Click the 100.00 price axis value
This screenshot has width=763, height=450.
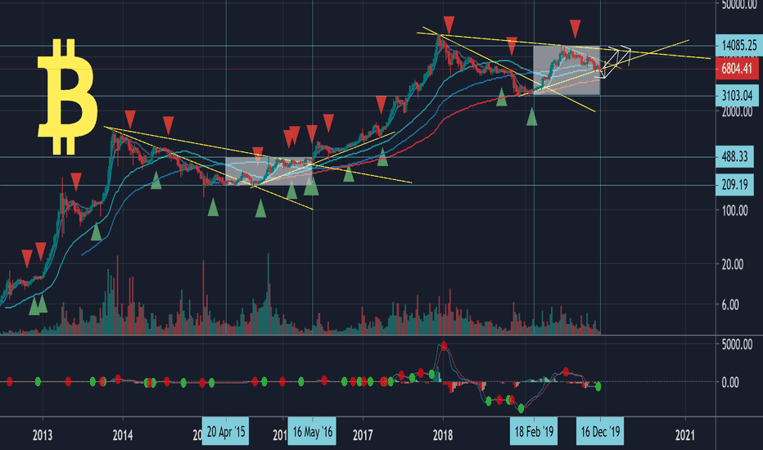735,210
